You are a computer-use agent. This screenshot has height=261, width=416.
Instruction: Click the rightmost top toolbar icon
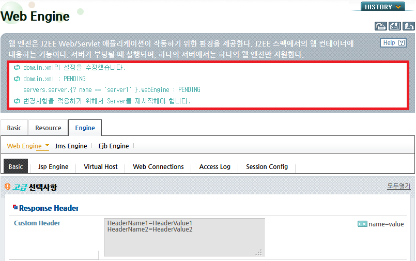(409, 26)
